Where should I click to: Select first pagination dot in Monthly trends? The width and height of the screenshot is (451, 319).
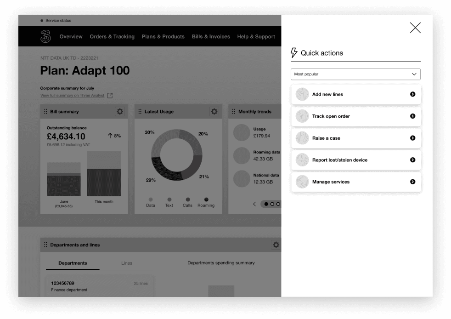[266, 204]
